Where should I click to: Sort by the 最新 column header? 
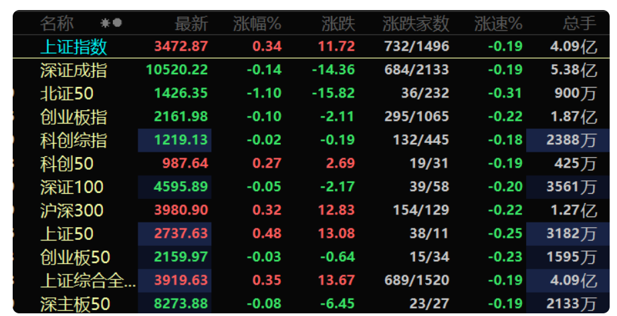coord(191,23)
